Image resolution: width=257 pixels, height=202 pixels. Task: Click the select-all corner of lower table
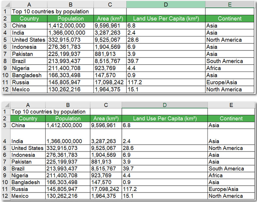(6, 105)
